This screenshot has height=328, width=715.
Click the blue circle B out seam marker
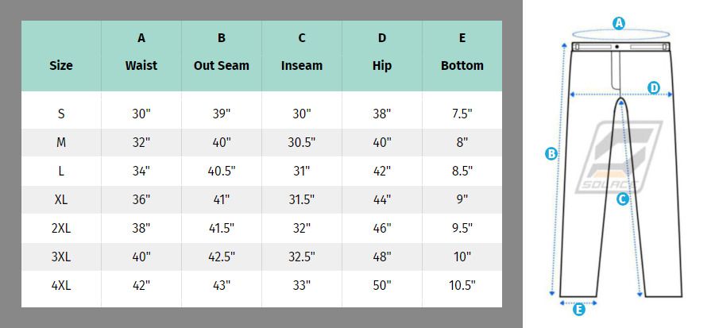point(551,154)
